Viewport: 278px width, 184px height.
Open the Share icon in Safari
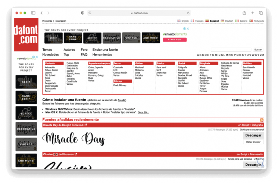(x=244, y=13)
